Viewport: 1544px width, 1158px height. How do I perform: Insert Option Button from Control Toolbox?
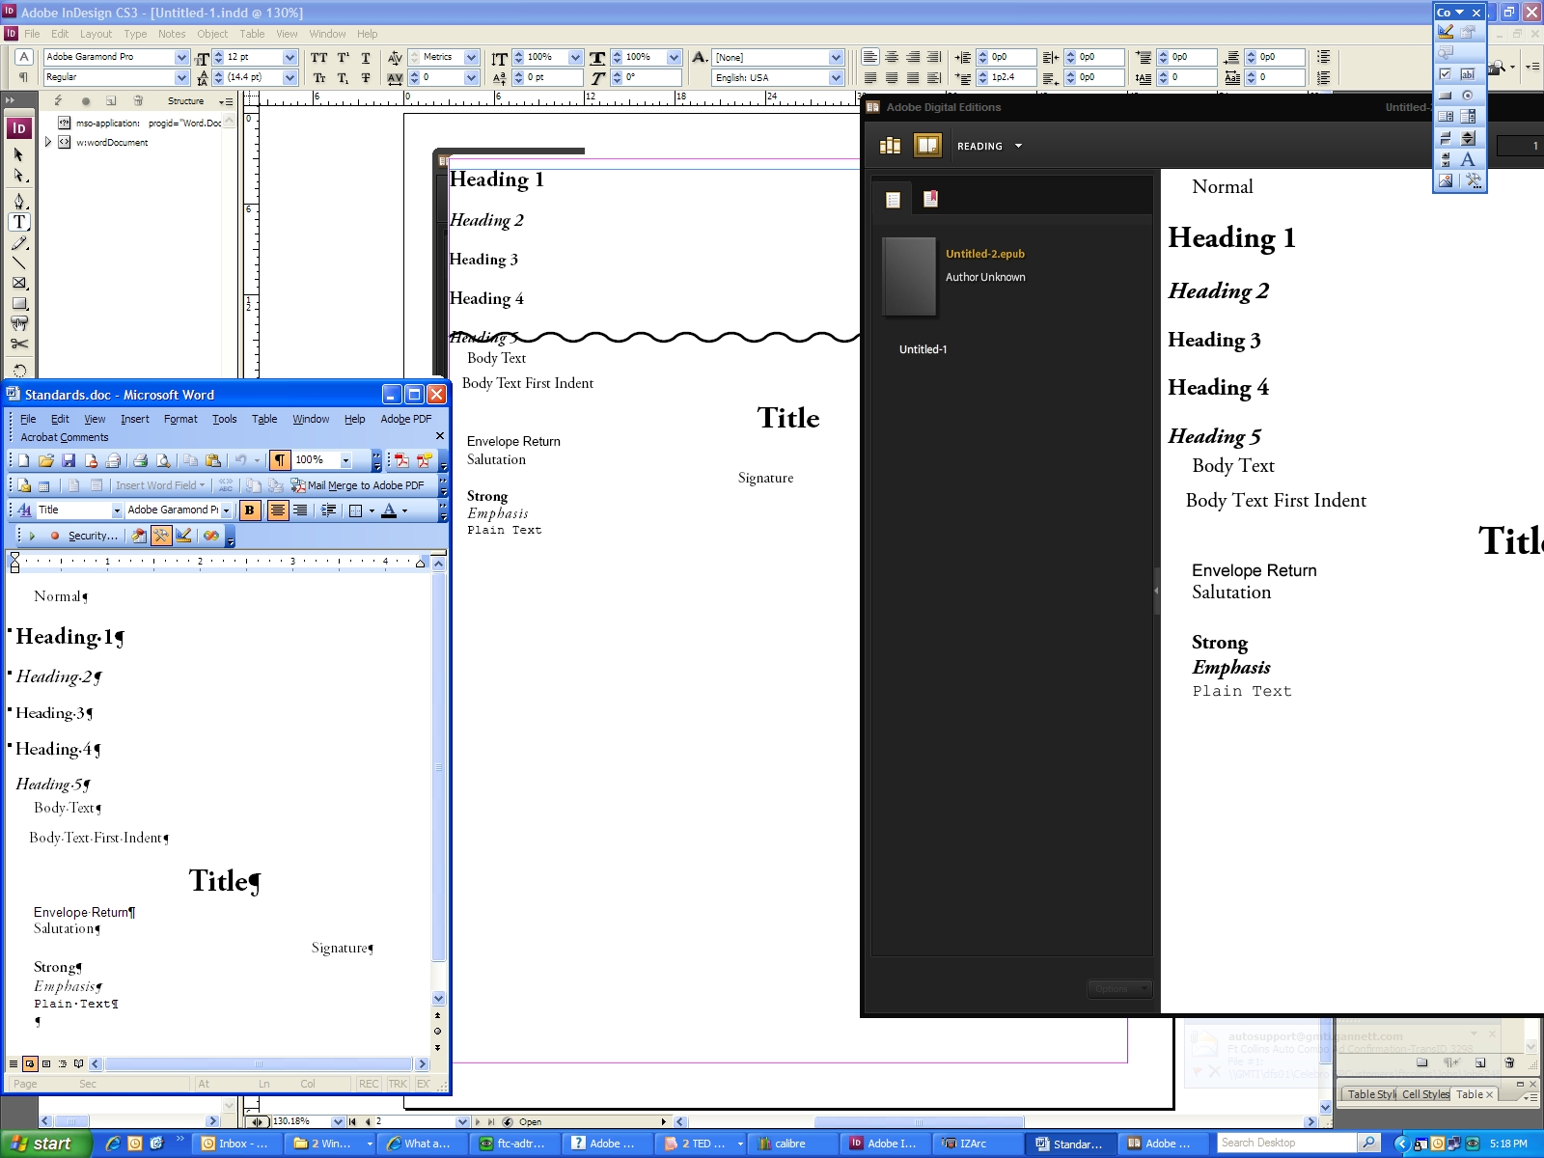(x=1468, y=96)
